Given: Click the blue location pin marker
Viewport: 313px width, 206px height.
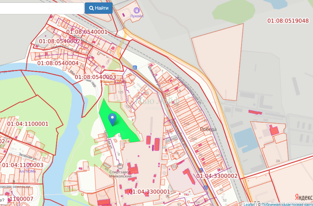Looking at the screenshot, I should tap(112, 119).
